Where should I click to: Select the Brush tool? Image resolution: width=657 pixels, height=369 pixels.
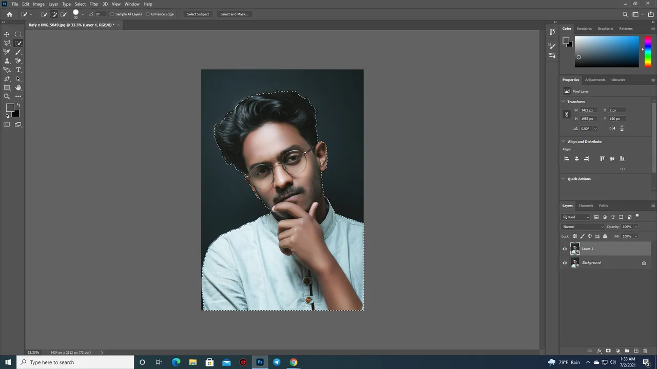coord(18,52)
